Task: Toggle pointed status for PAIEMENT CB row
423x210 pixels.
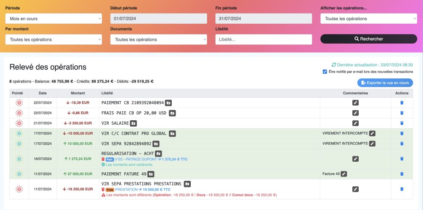Action: coord(19,103)
